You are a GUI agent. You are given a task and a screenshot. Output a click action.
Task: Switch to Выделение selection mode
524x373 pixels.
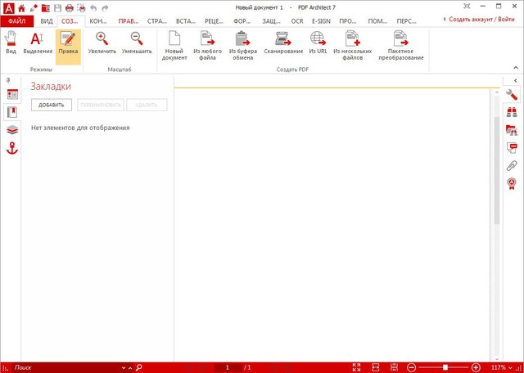[x=36, y=42]
